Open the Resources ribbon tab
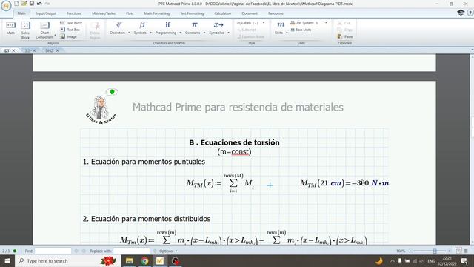 point(276,13)
